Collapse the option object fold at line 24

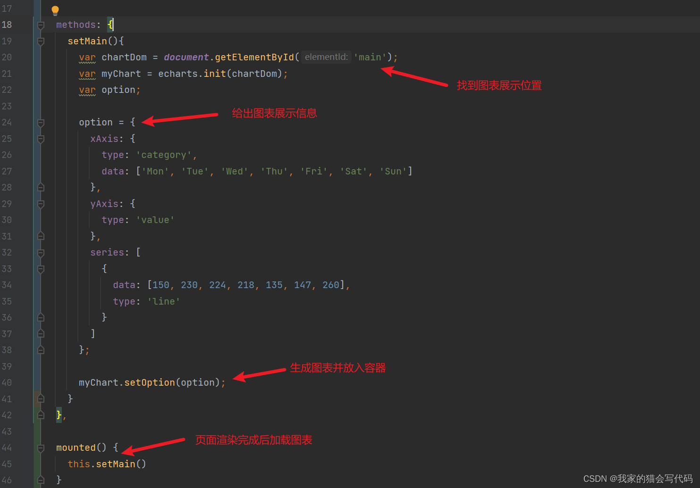point(41,122)
